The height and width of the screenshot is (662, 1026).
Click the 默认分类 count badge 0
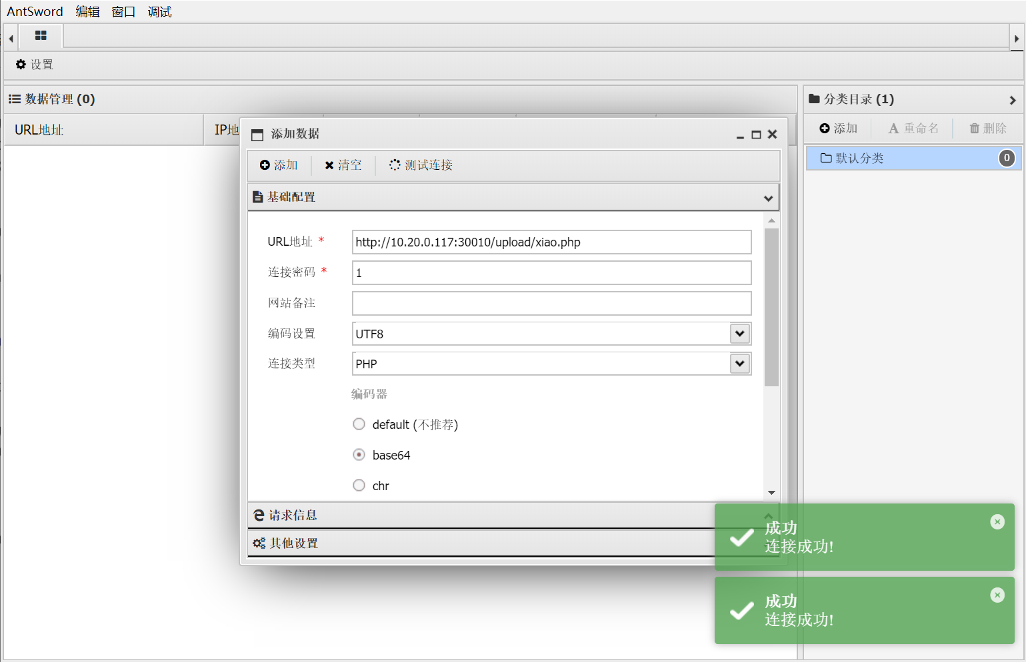[1007, 158]
